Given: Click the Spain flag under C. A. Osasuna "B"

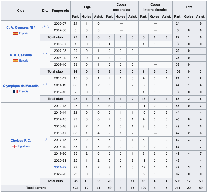Looking at the screenshot, I should [x=16, y=33].
